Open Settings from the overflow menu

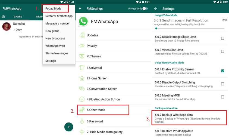(59, 61)
